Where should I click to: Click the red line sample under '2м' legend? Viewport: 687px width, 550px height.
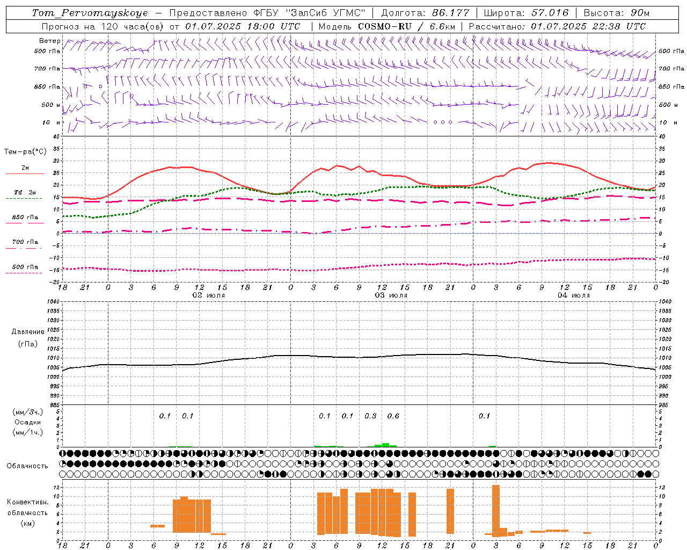pyautogui.click(x=25, y=173)
